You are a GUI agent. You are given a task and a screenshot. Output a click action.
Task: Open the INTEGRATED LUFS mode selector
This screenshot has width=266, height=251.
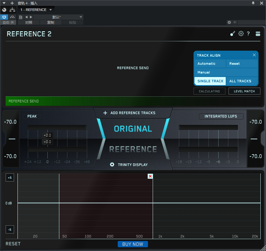point(221,116)
